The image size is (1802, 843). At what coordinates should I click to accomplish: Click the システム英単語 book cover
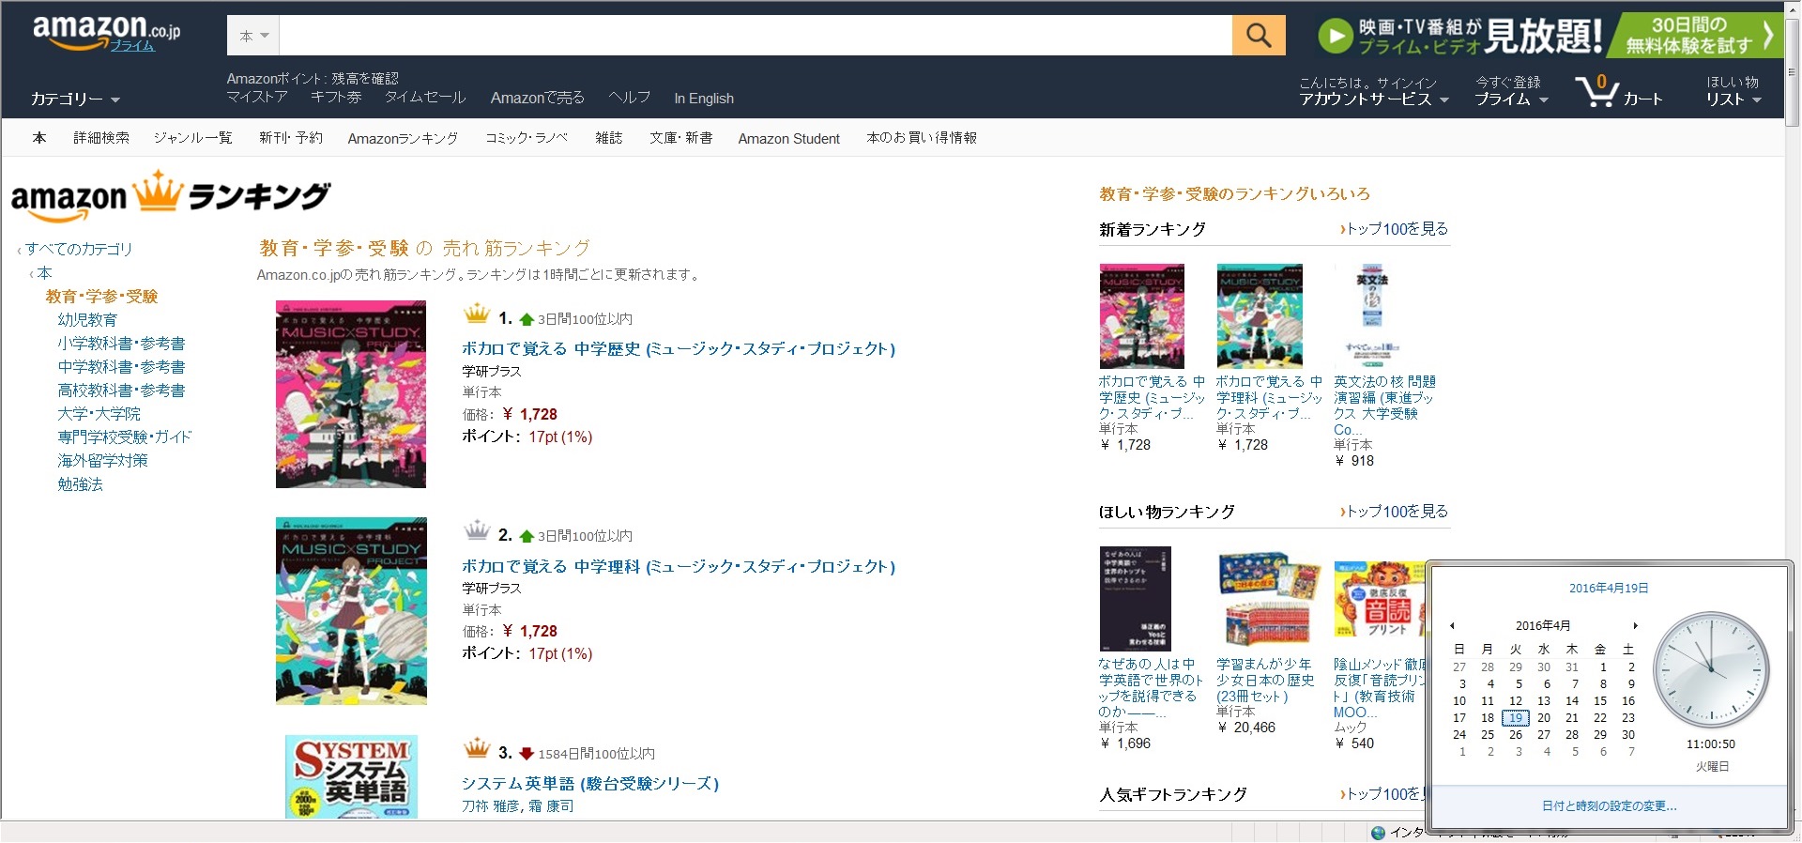point(351,777)
